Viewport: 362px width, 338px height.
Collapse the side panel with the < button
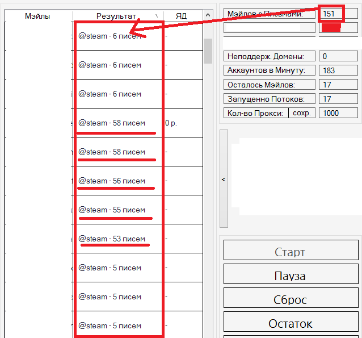click(x=223, y=179)
